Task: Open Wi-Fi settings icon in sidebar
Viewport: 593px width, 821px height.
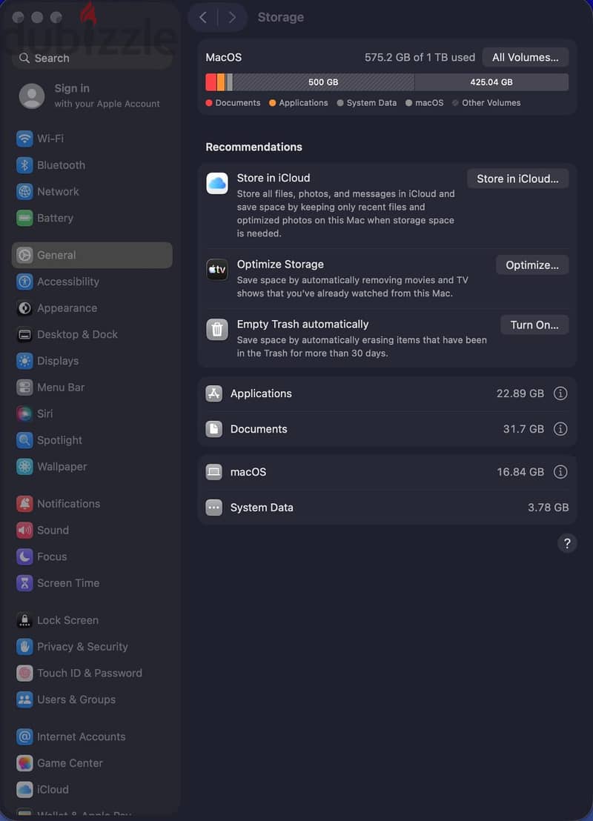Action: click(24, 139)
